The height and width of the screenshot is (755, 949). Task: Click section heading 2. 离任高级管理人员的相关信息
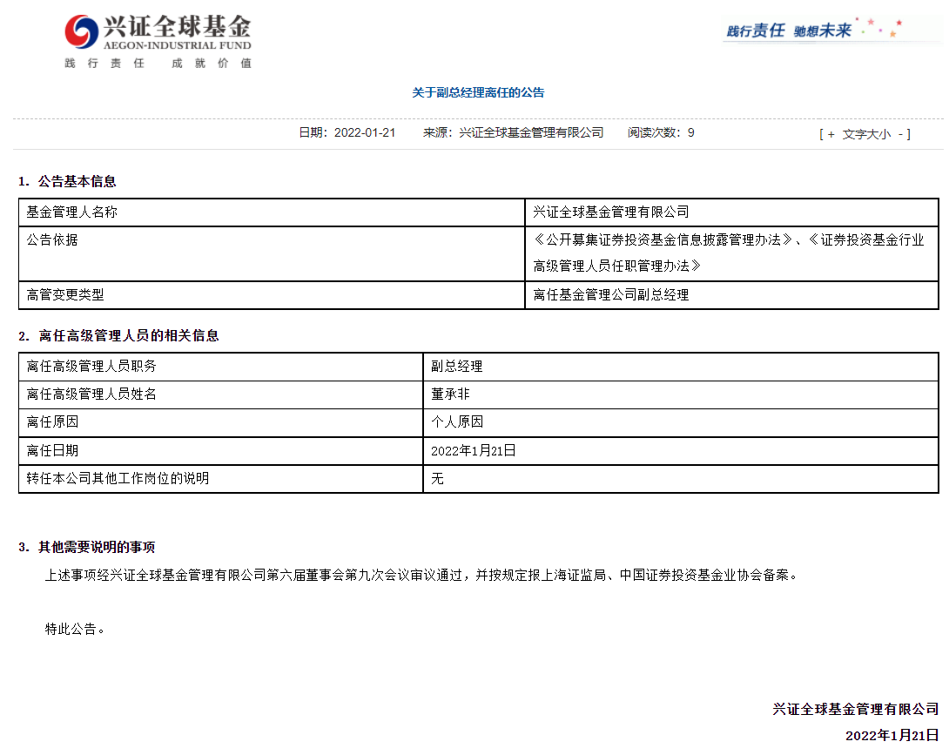pos(118,336)
